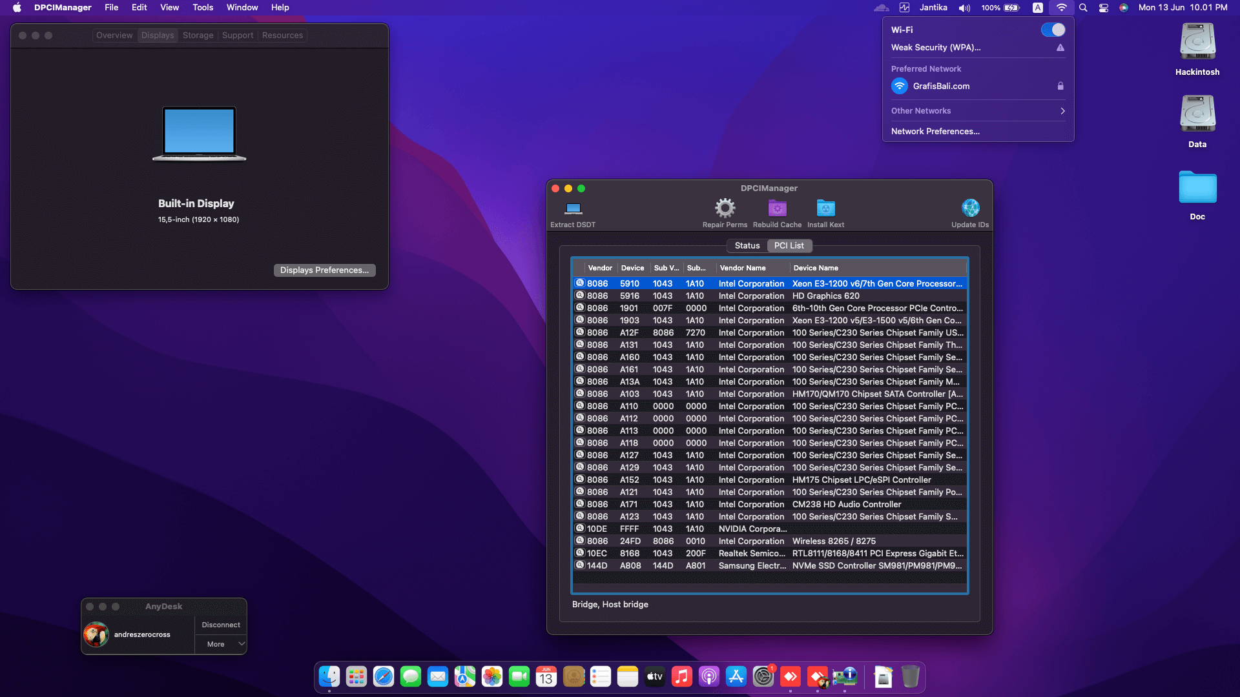Click the Rebuild Cache toolbar icon

pyautogui.click(x=777, y=208)
